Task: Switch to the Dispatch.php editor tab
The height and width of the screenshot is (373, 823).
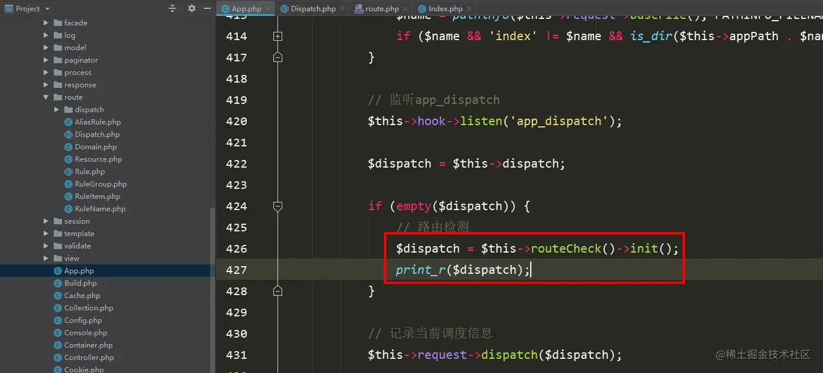Action: pyautogui.click(x=313, y=9)
